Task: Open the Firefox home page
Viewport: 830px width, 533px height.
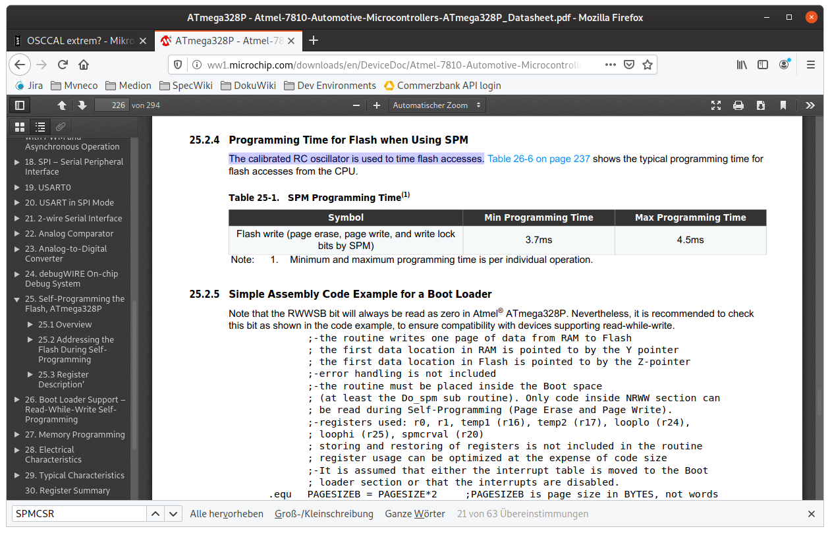Action: [x=84, y=65]
